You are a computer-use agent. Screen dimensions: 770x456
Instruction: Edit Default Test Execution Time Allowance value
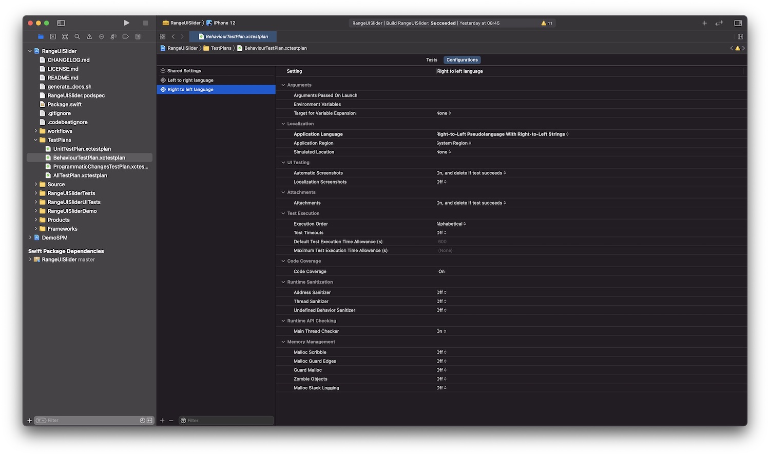coord(442,242)
